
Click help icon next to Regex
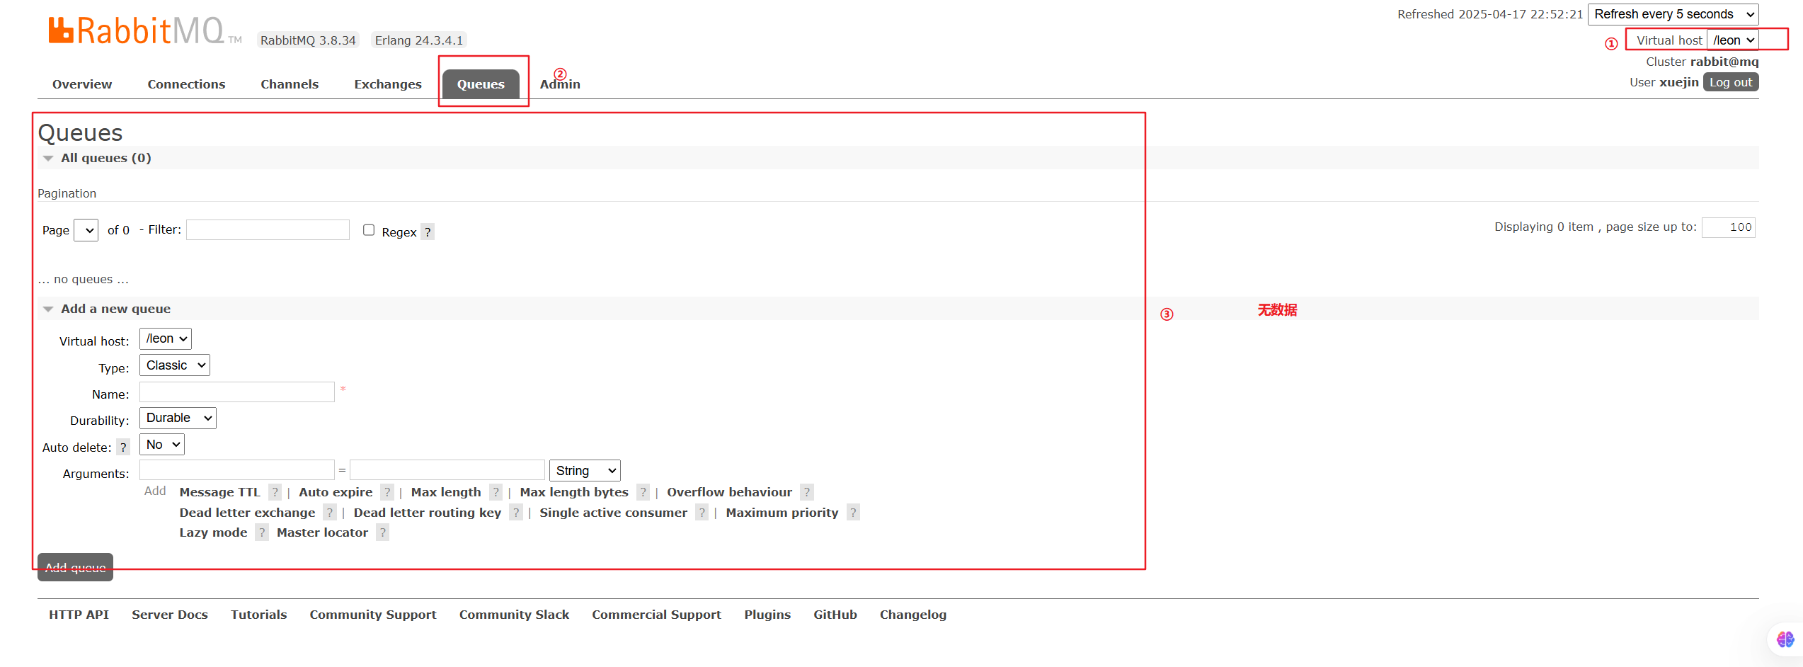(x=428, y=232)
